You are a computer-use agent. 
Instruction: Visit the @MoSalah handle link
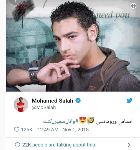click(x=44, y=107)
